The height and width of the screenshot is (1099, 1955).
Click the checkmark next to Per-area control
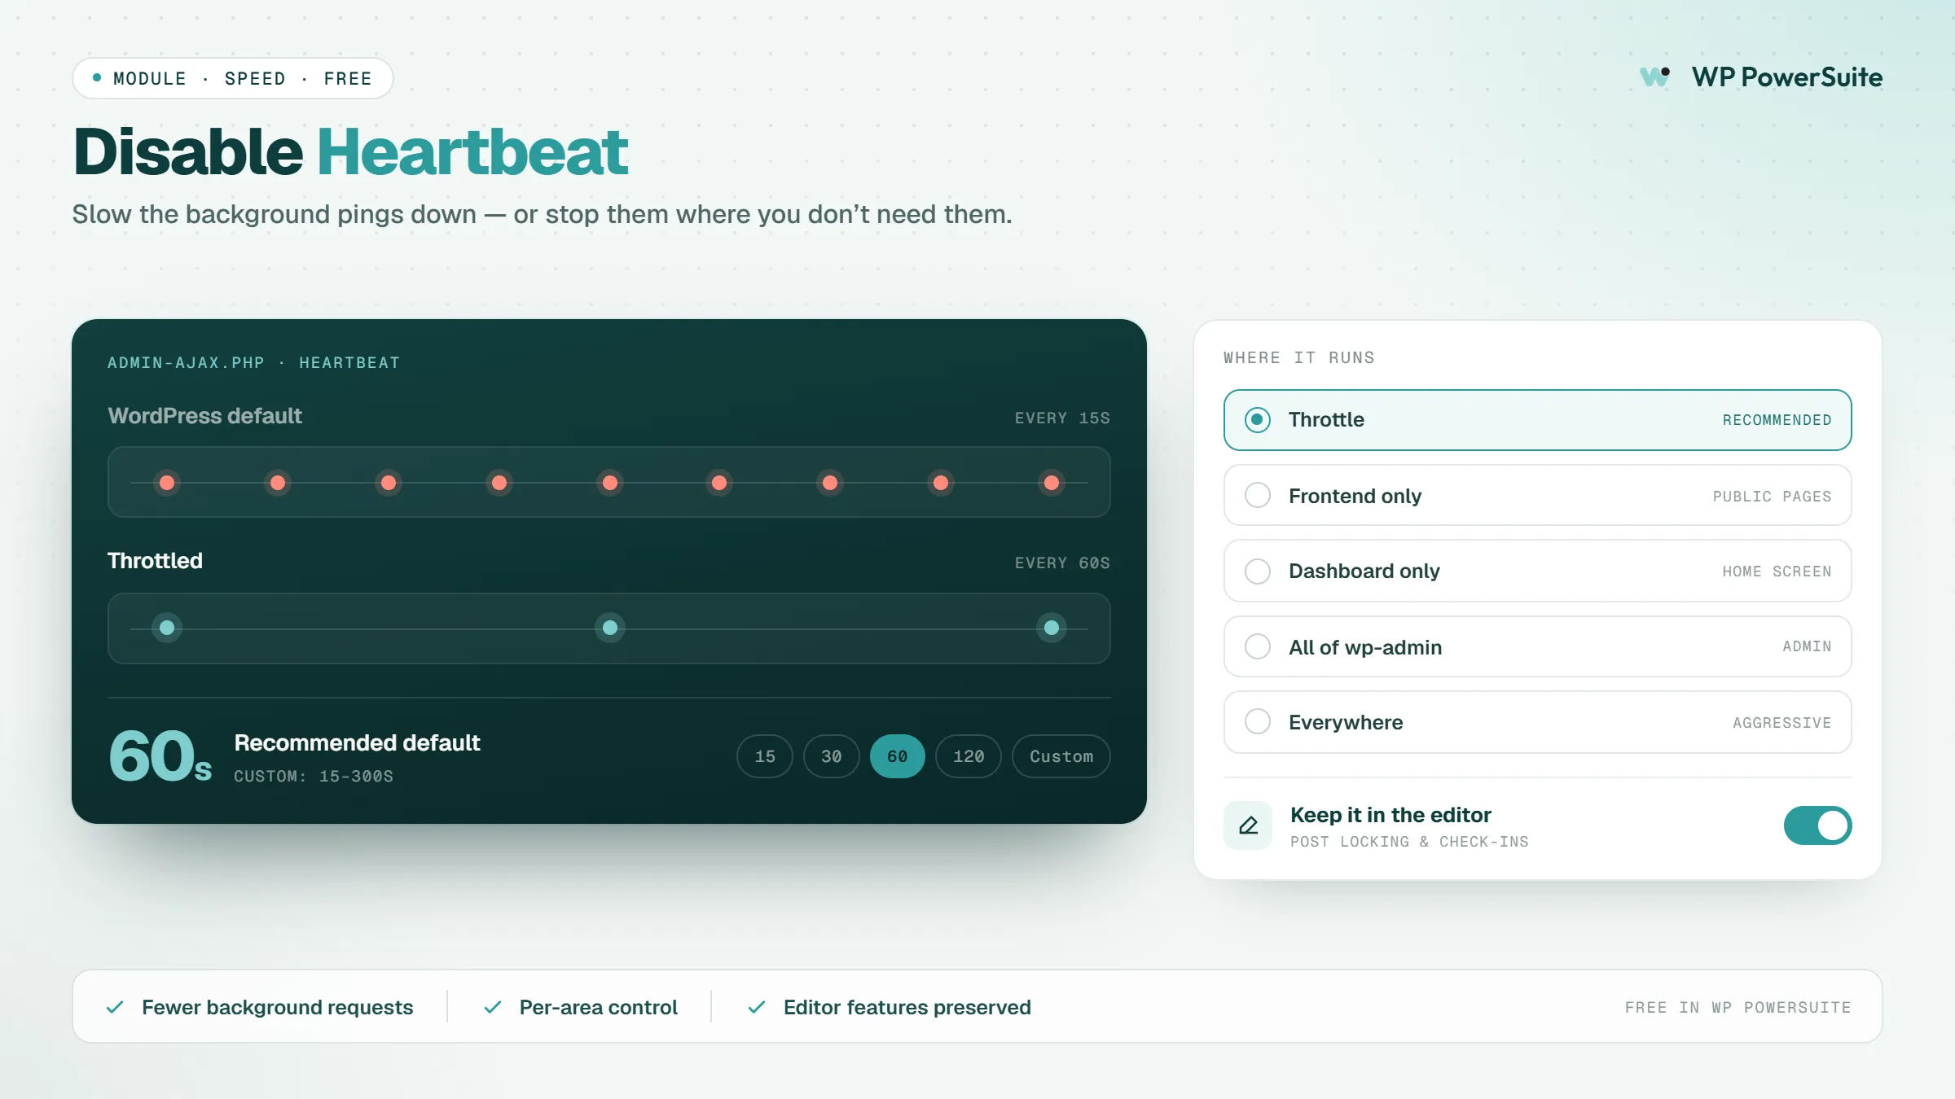(x=493, y=1007)
